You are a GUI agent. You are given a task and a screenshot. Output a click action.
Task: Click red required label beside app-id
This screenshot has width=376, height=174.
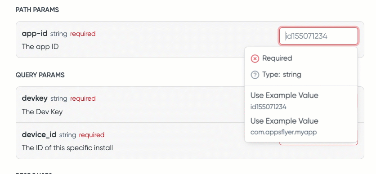click(83, 34)
